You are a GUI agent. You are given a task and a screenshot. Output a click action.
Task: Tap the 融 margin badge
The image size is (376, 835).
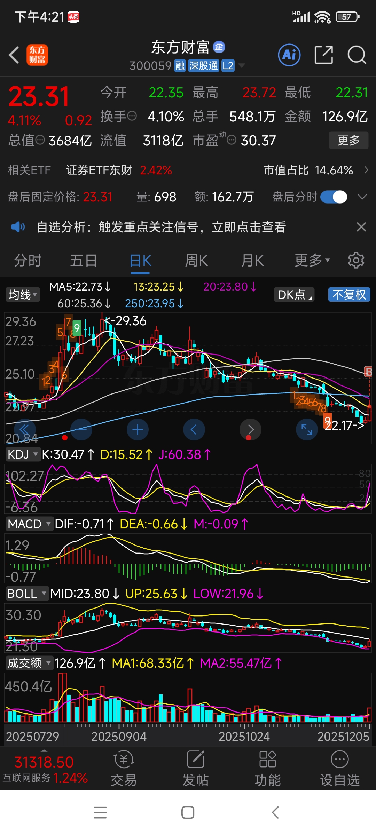(x=180, y=65)
